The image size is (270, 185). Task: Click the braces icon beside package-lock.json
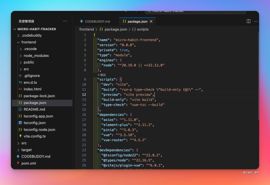tap(20, 96)
